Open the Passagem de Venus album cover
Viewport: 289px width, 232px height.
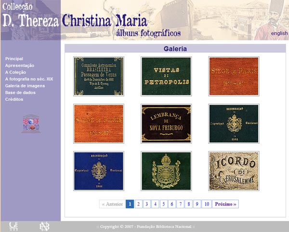[99, 76]
